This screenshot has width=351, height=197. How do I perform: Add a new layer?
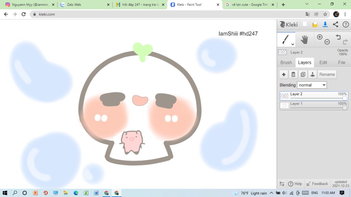283,74
